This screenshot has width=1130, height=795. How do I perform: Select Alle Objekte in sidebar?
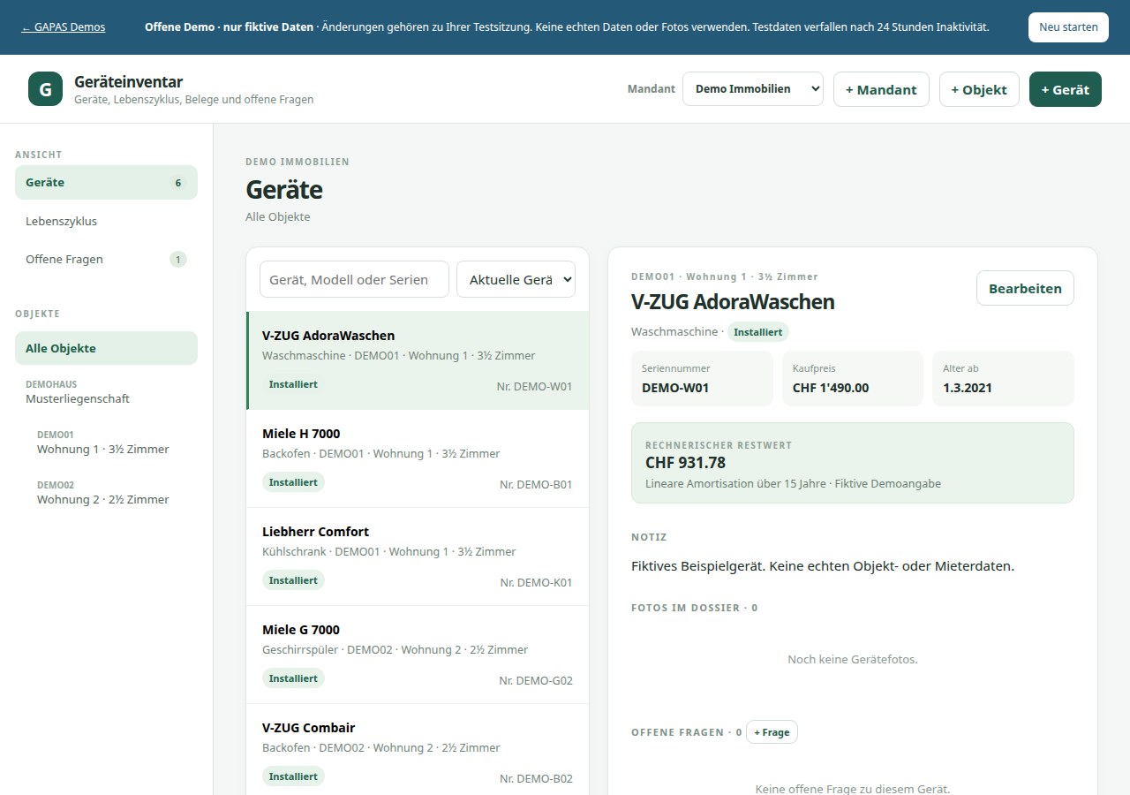click(x=106, y=348)
